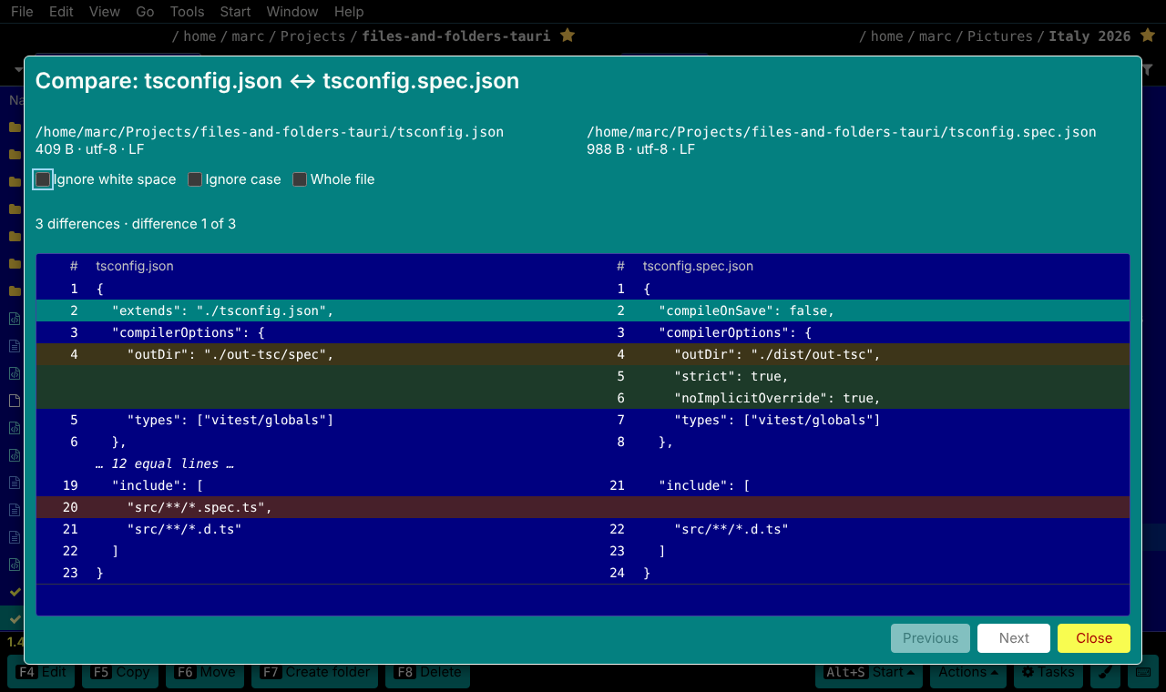Select the "noImplicitOverride": true line

(x=856, y=398)
